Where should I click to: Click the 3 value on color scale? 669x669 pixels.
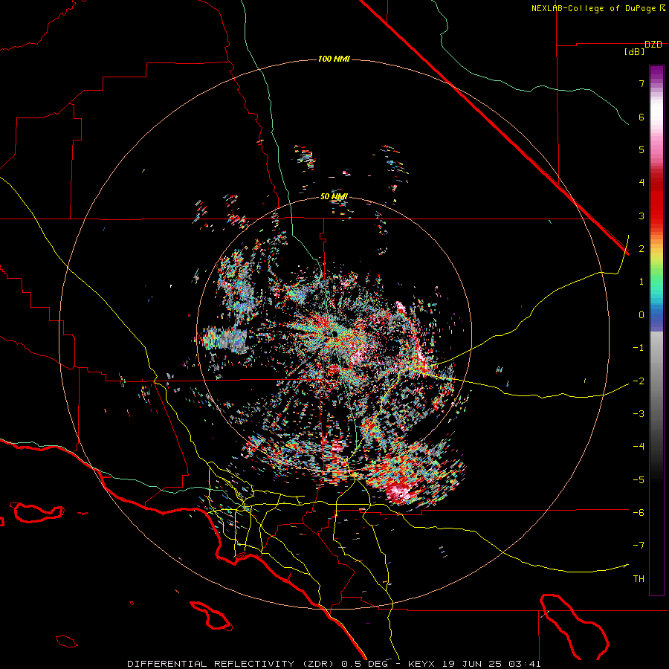pyautogui.click(x=641, y=216)
